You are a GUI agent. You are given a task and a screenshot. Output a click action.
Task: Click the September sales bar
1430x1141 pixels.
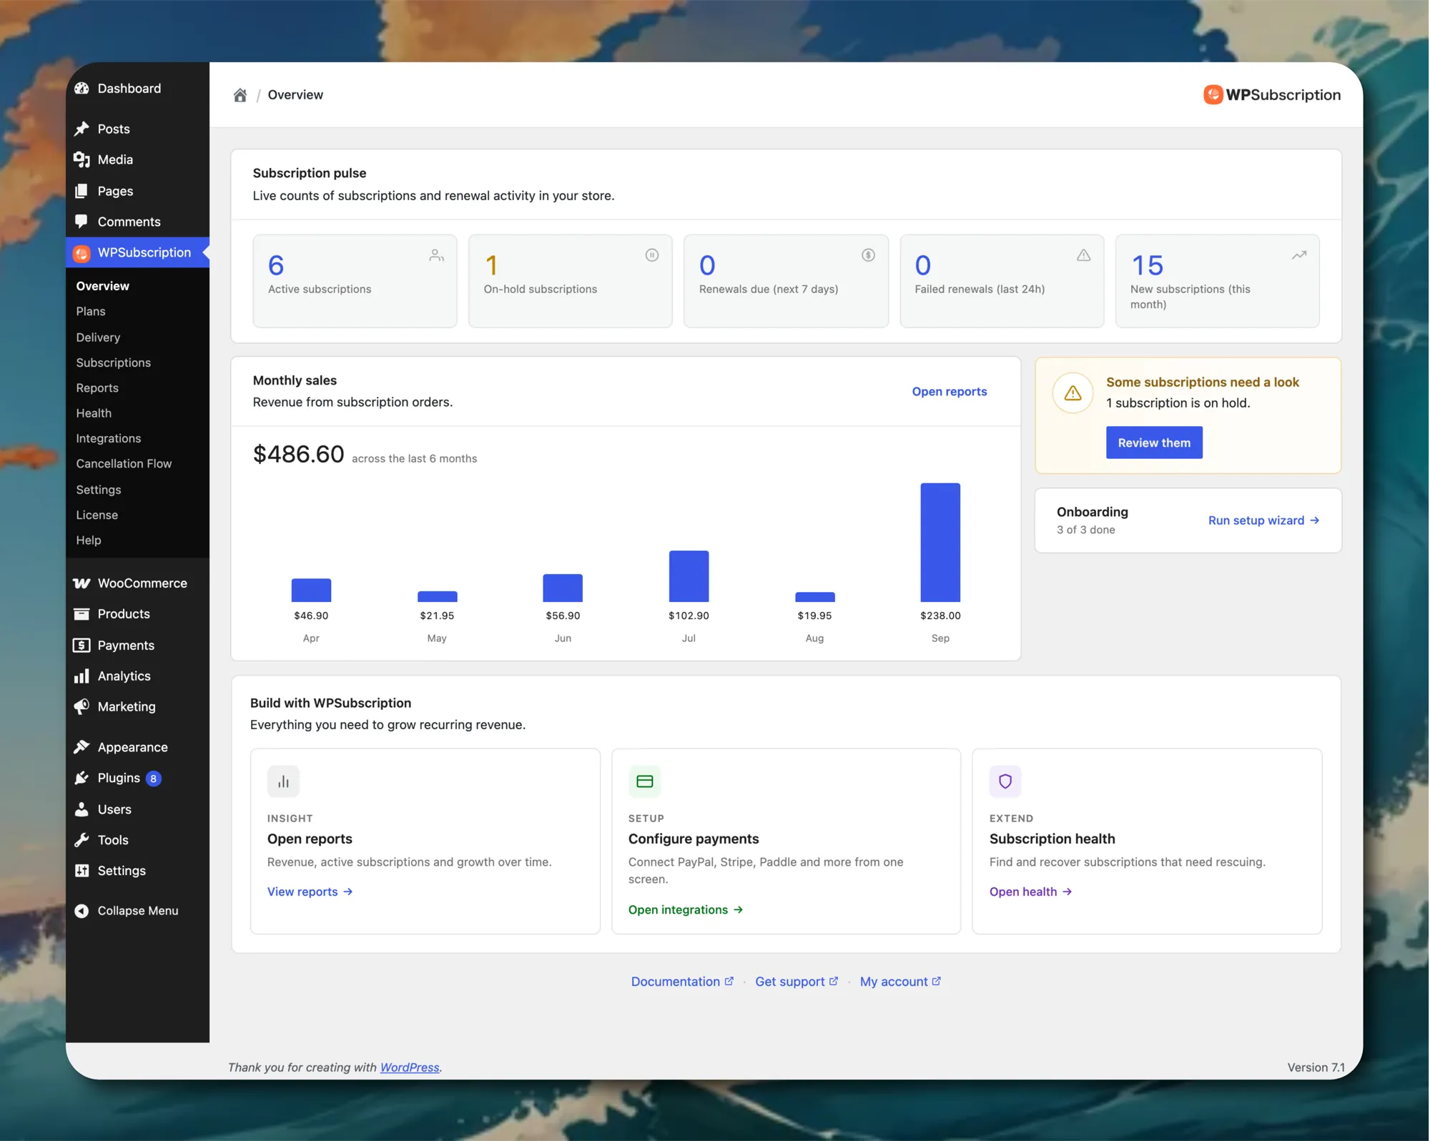[940, 543]
